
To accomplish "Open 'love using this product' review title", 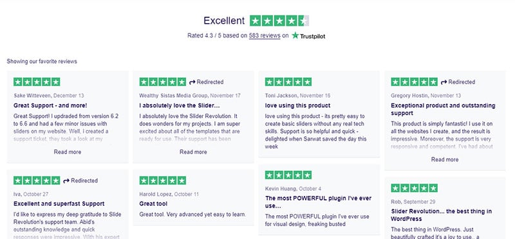I will tap(297, 105).
